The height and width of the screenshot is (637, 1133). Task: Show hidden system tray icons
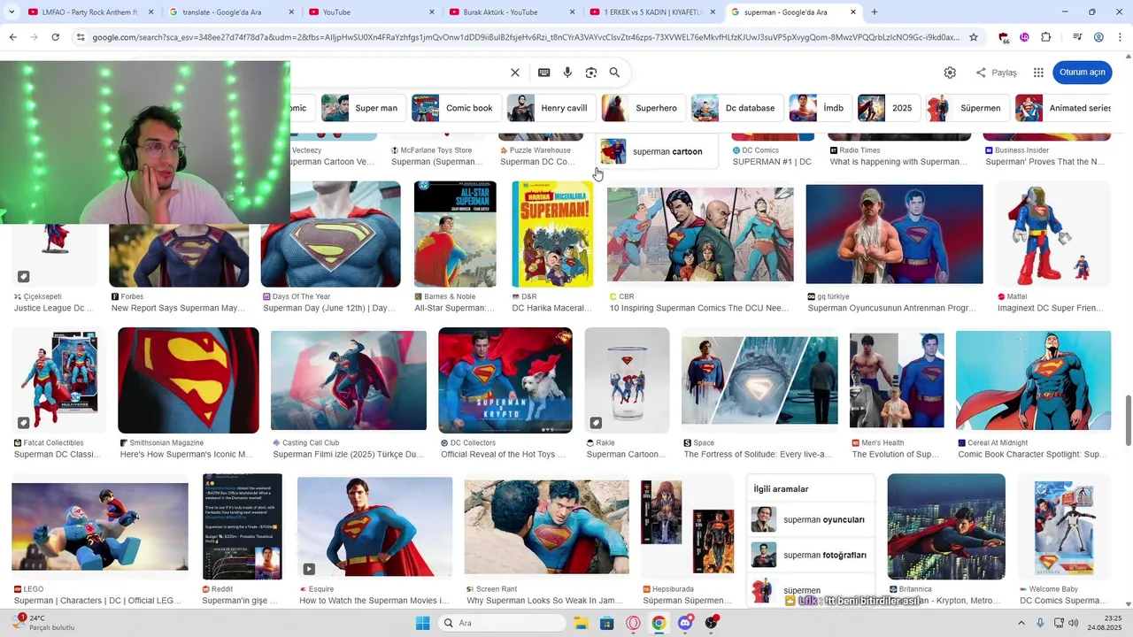[1021, 623]
